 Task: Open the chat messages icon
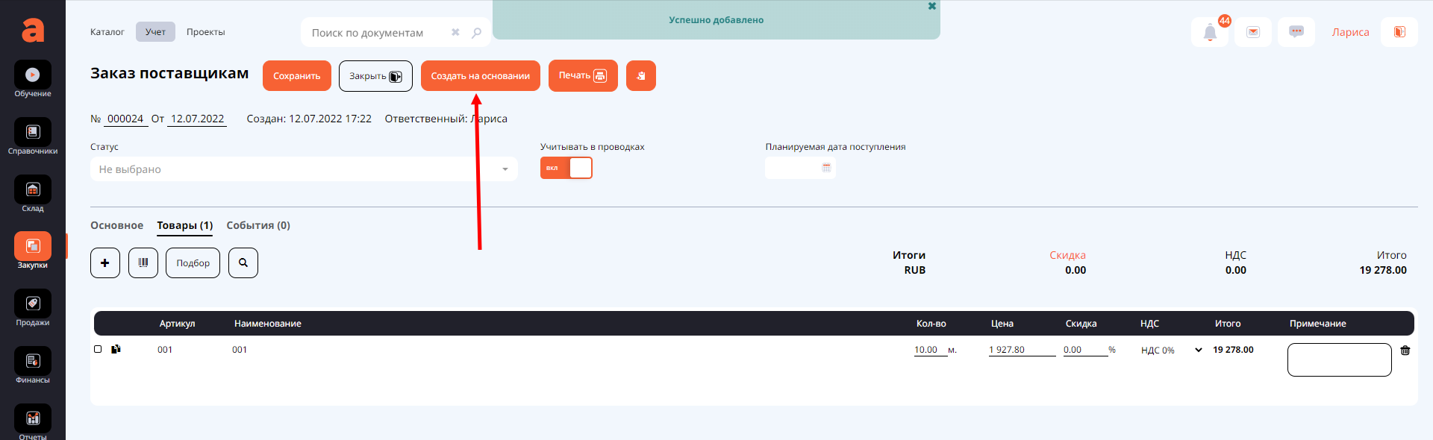(1296, 32)
